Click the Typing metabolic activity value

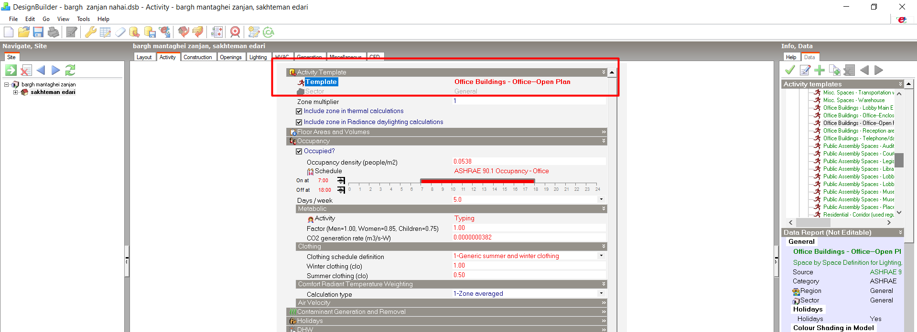(x=464, y=218)
